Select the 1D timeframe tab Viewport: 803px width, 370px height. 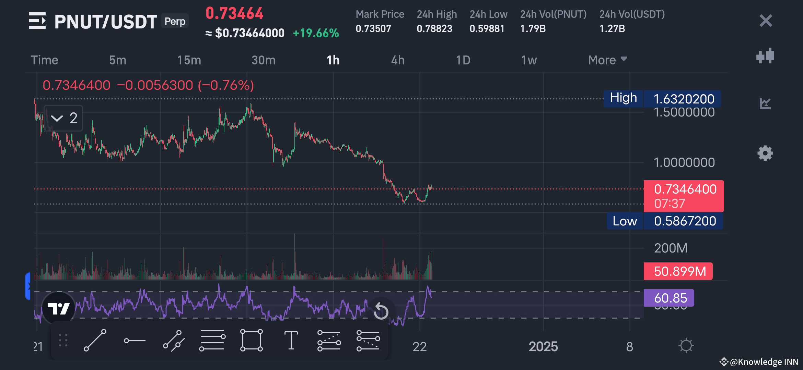coord(463,60)
